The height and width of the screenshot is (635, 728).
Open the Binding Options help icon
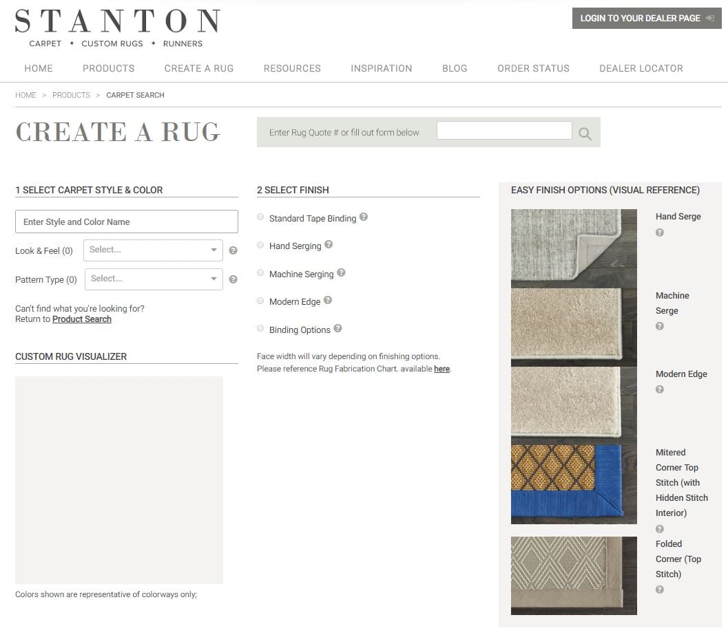337,327
